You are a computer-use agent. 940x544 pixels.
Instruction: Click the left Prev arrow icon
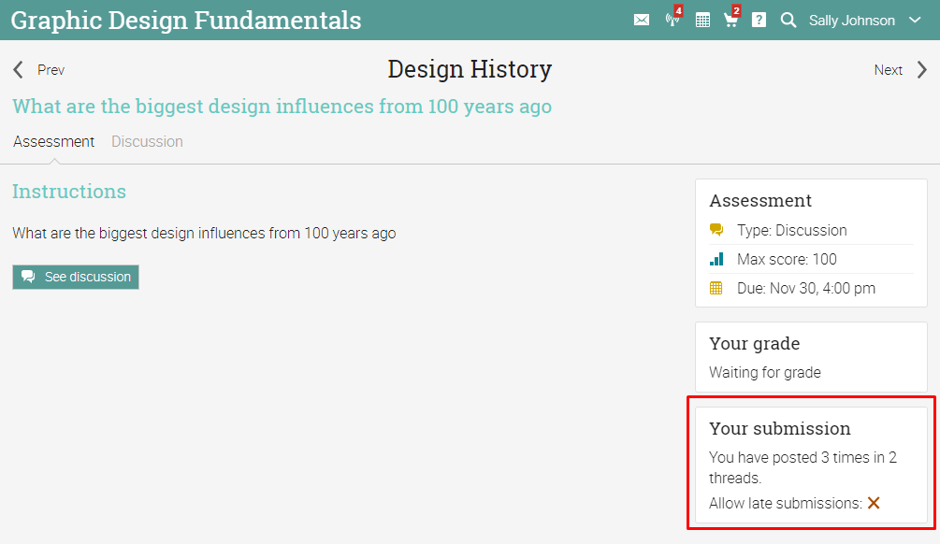(x=18, y=70)
